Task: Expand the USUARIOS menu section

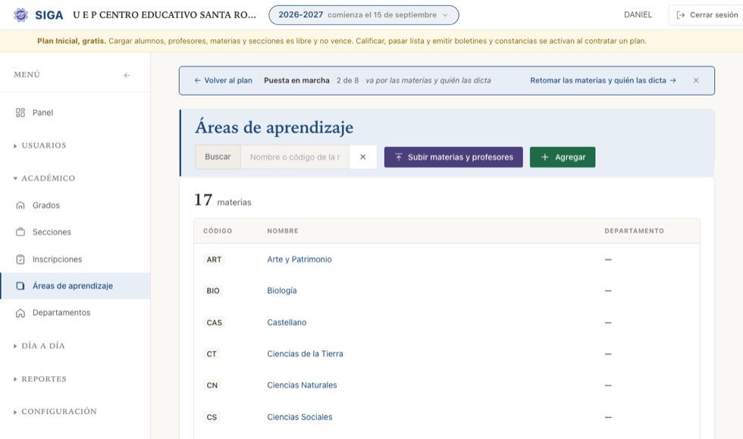Action: [x=40, y=146]
